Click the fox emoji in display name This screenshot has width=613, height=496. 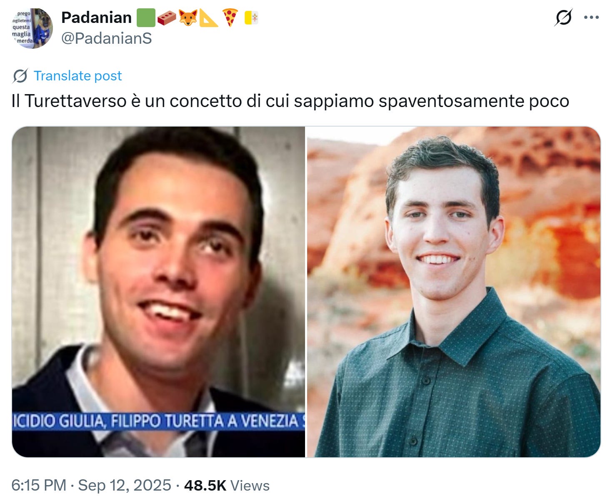coord(188,17)
